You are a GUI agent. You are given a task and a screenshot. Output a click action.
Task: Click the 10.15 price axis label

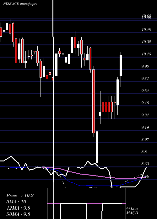click(146, 54)
